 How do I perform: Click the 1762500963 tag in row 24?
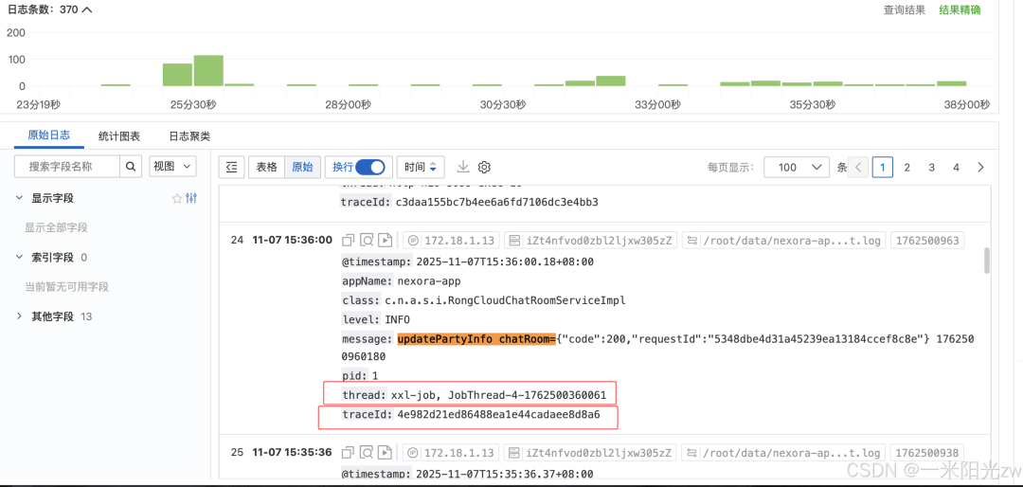pos(927,241)
